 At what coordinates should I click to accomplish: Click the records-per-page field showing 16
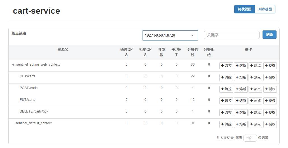pos(250,138)
